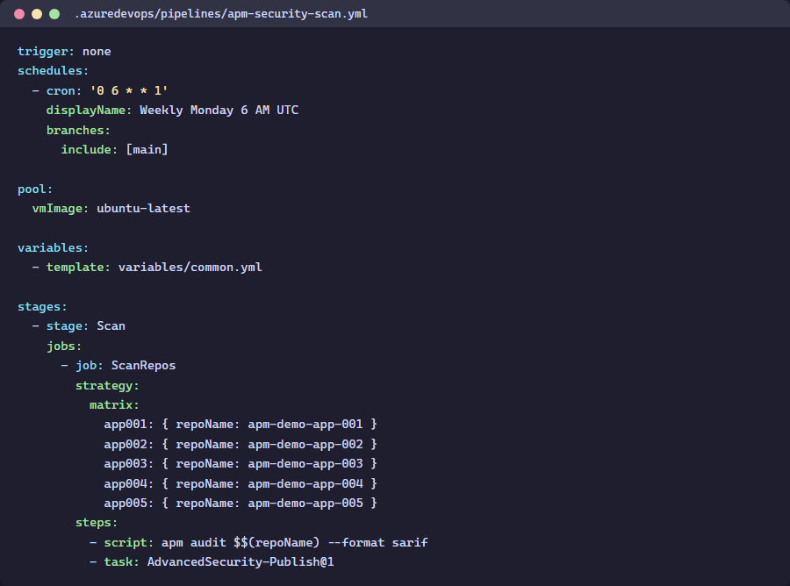Click the yellow minimize button
The width and height of the screenshot is (790, 586).
pos(35,14)
